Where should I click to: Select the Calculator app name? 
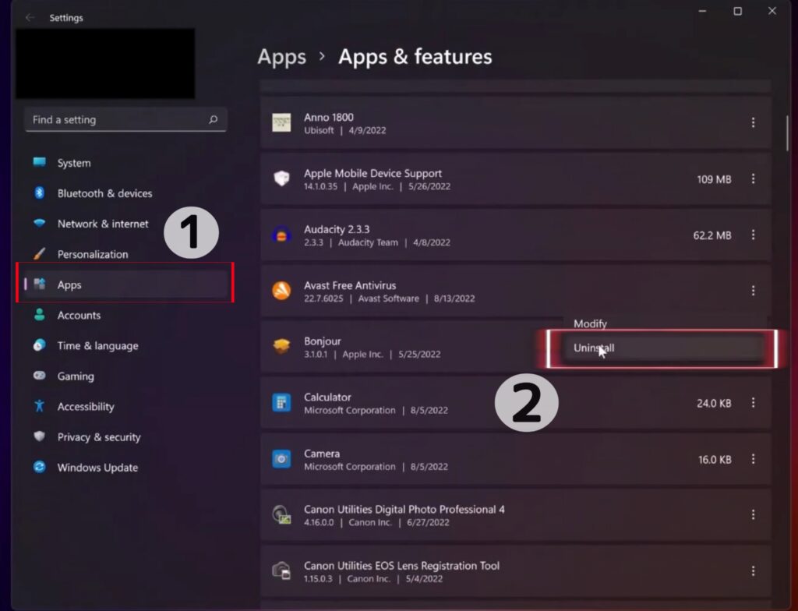[327, 397]
